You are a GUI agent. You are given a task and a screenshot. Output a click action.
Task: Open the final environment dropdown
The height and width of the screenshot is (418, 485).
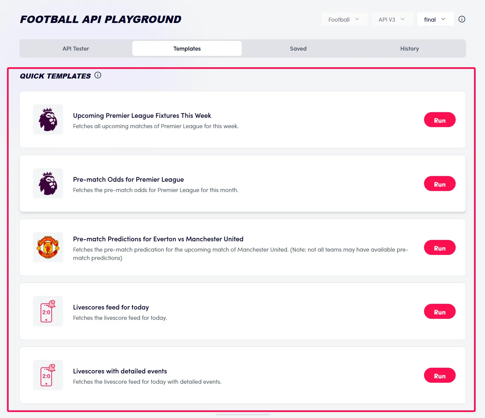click(435, 19)
